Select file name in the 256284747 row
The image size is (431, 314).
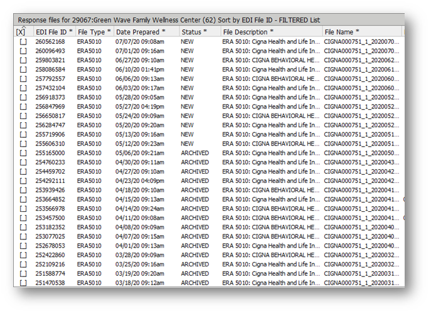click(361, 125)
